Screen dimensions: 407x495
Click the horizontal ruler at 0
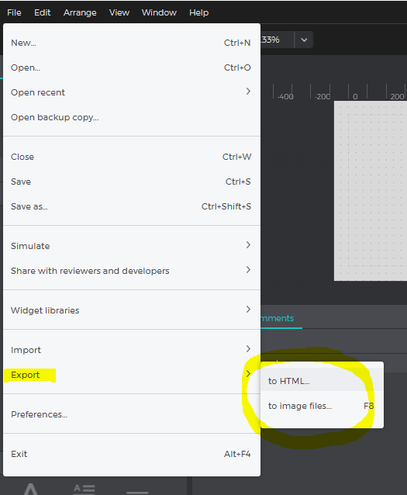[355, 96]
